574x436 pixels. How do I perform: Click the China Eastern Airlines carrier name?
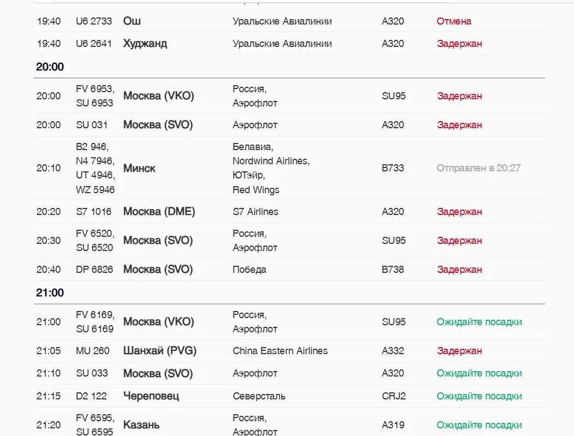point(280,351)
